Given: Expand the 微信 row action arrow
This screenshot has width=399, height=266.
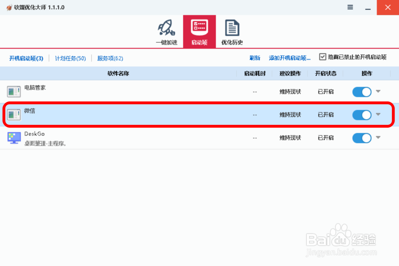Looking at the screenshot, I should [378, 114].
